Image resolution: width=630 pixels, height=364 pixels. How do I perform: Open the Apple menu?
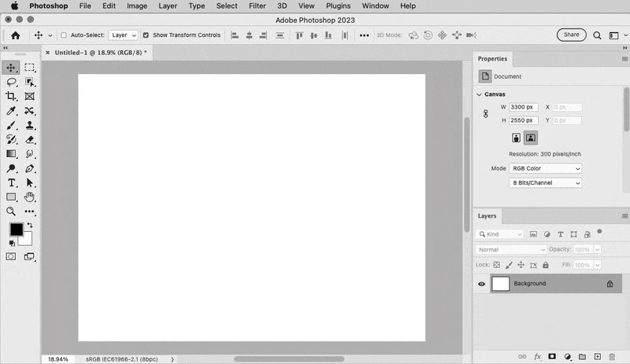(14, 6)
